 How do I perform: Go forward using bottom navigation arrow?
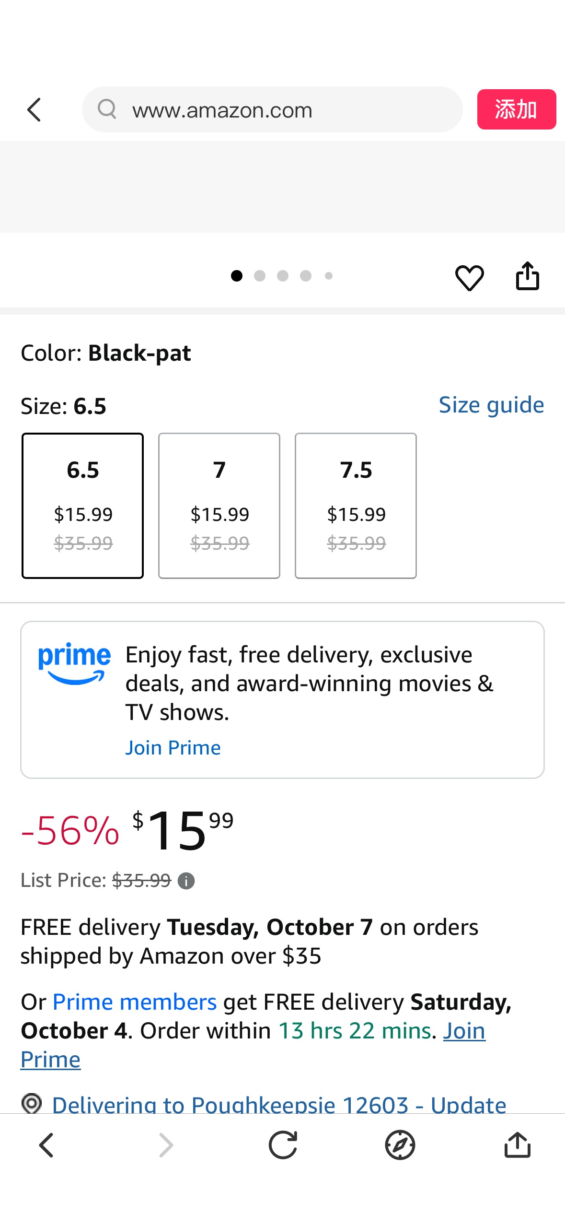[x=165, y=1145]
